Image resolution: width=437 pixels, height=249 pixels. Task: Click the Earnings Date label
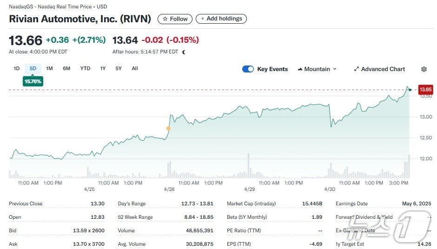[351, 203]
